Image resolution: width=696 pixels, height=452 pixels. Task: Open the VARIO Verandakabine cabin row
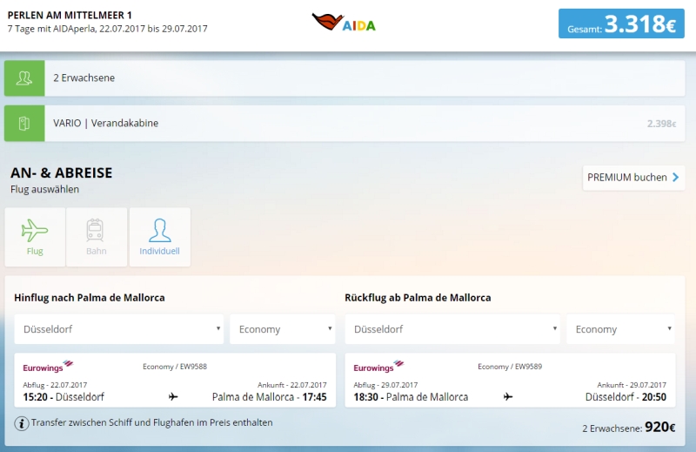click(348, 123)
